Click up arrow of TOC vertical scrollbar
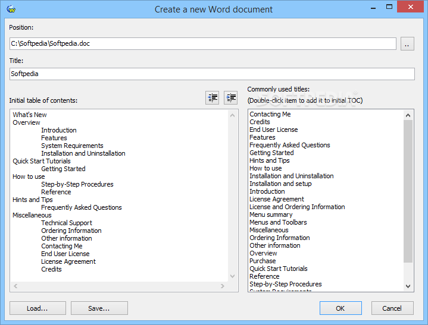 (233, 115)
